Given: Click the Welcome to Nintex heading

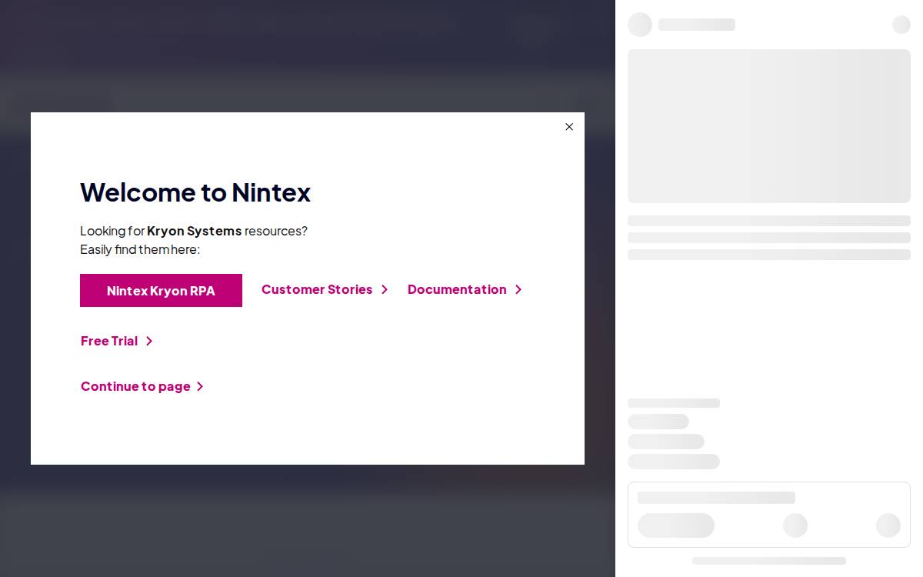Looking at the screenshot, I should point(195,192).
